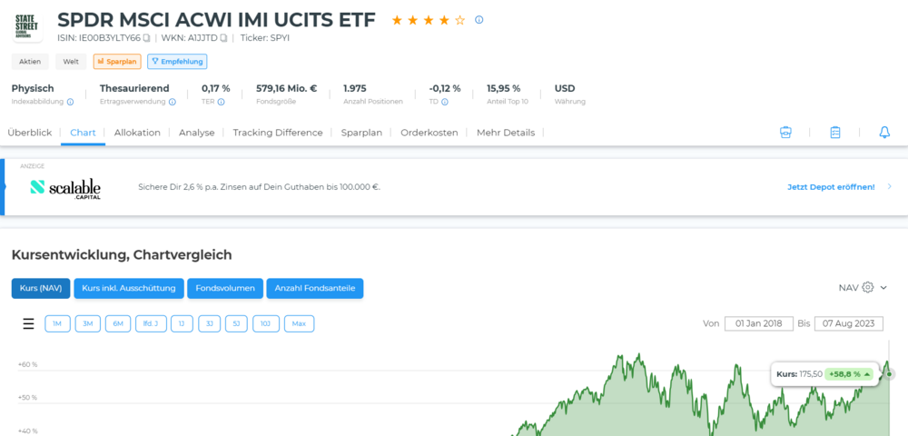Open the TD info icon

(x=445, y=102)
